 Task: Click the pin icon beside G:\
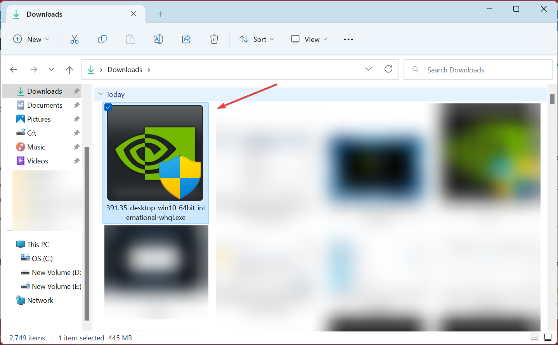(76, 133)
